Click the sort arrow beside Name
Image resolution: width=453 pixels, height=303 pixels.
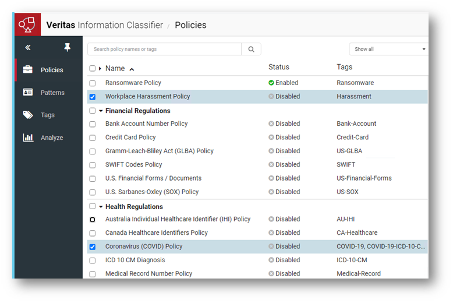tap(132, 69)
